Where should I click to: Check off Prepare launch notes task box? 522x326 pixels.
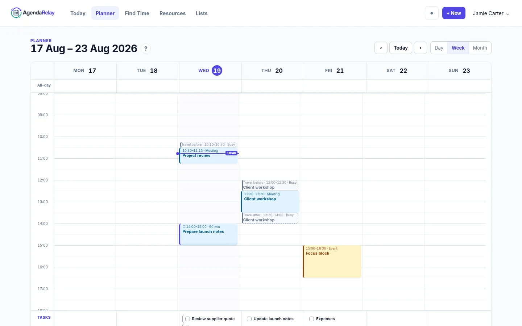click(x=184, y=227)
